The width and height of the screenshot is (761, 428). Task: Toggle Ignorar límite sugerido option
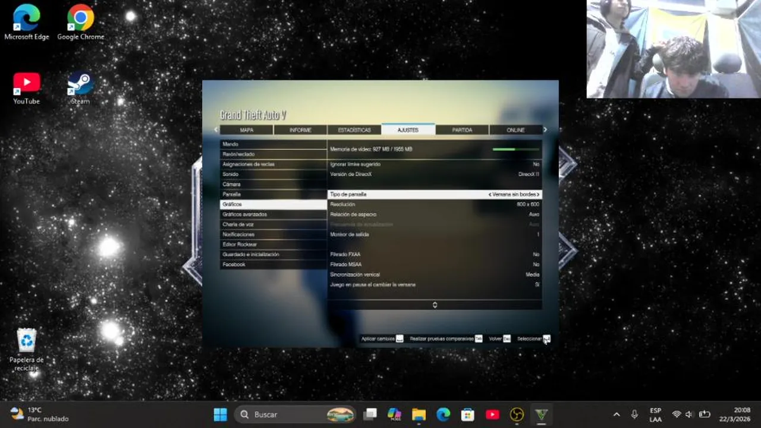435,164
